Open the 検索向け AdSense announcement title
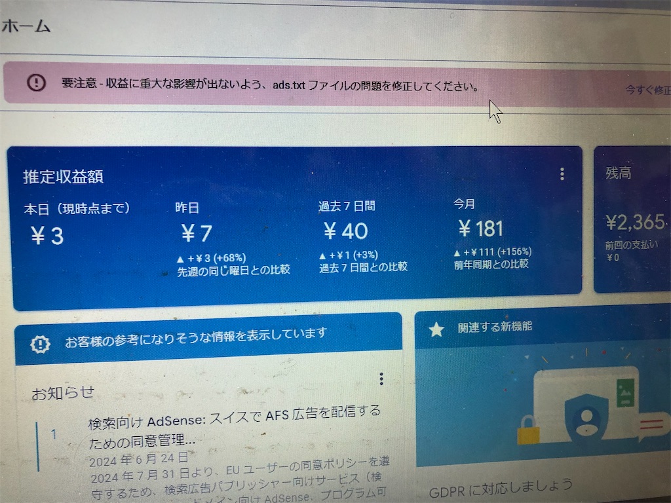Screen dimensions: 671x503 [x=234, y=426]
